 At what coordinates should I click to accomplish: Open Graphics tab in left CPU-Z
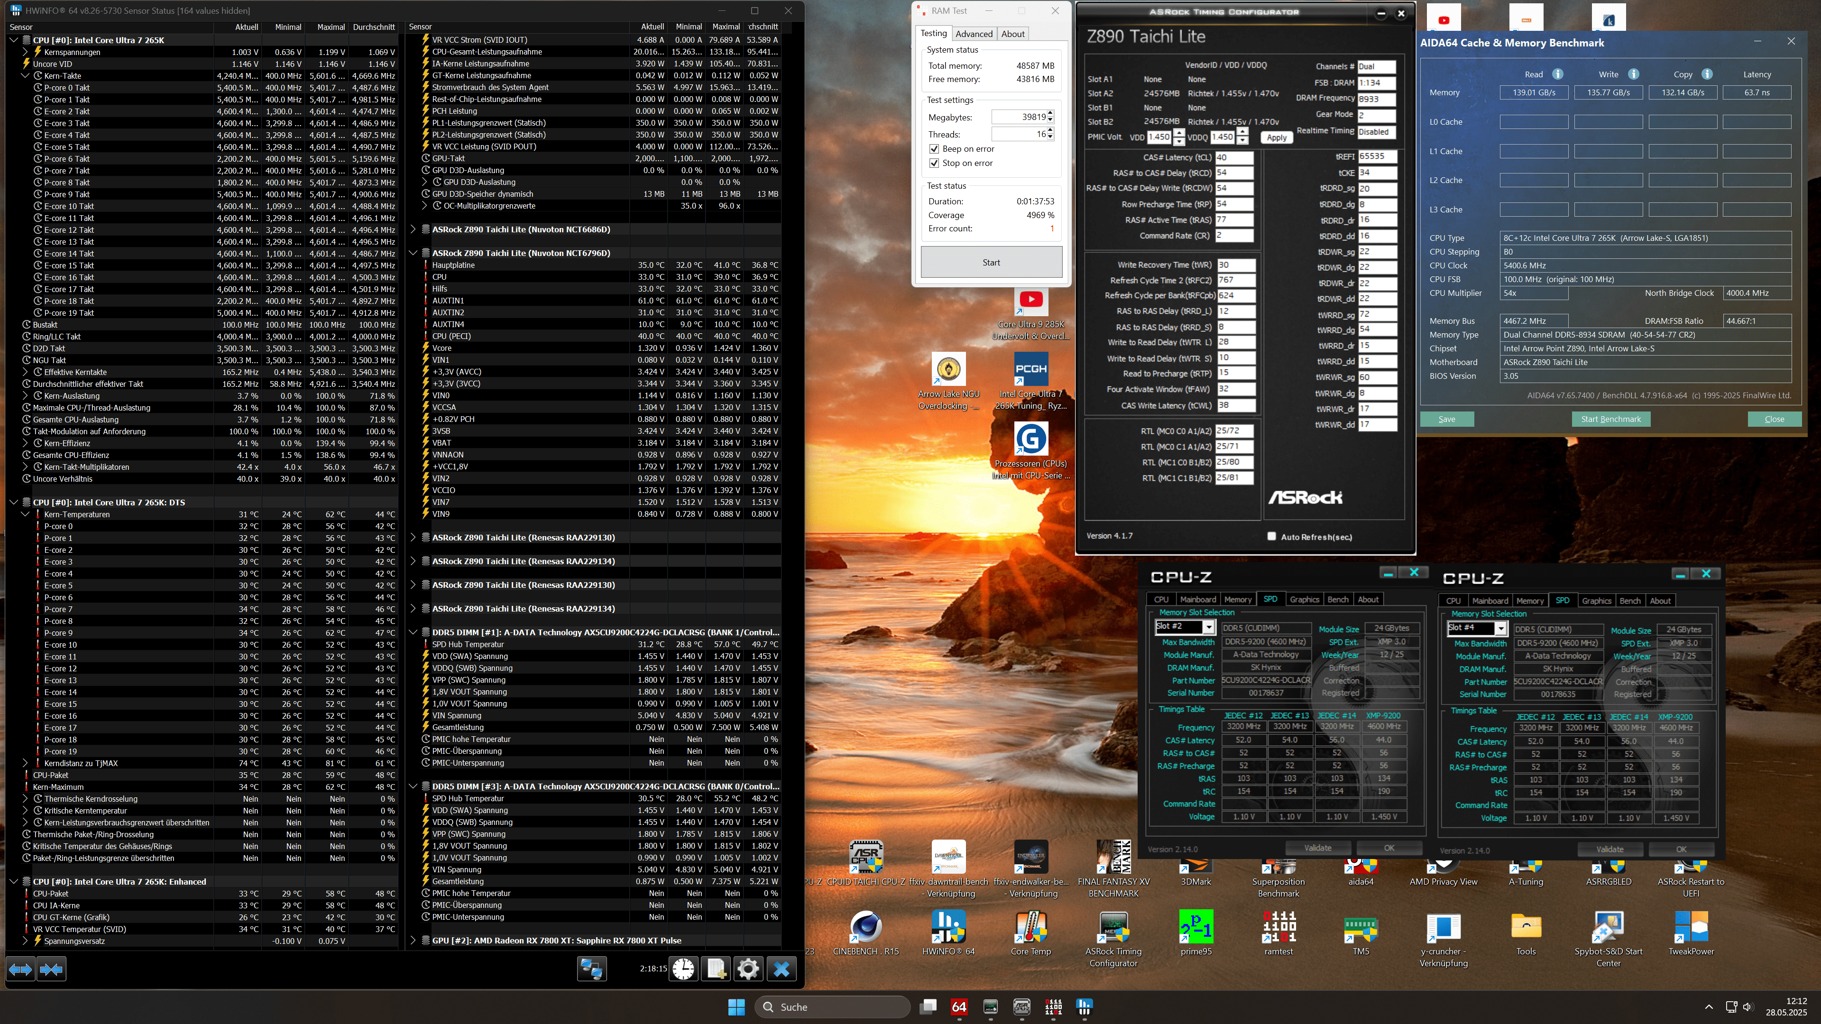[1304, 599]
